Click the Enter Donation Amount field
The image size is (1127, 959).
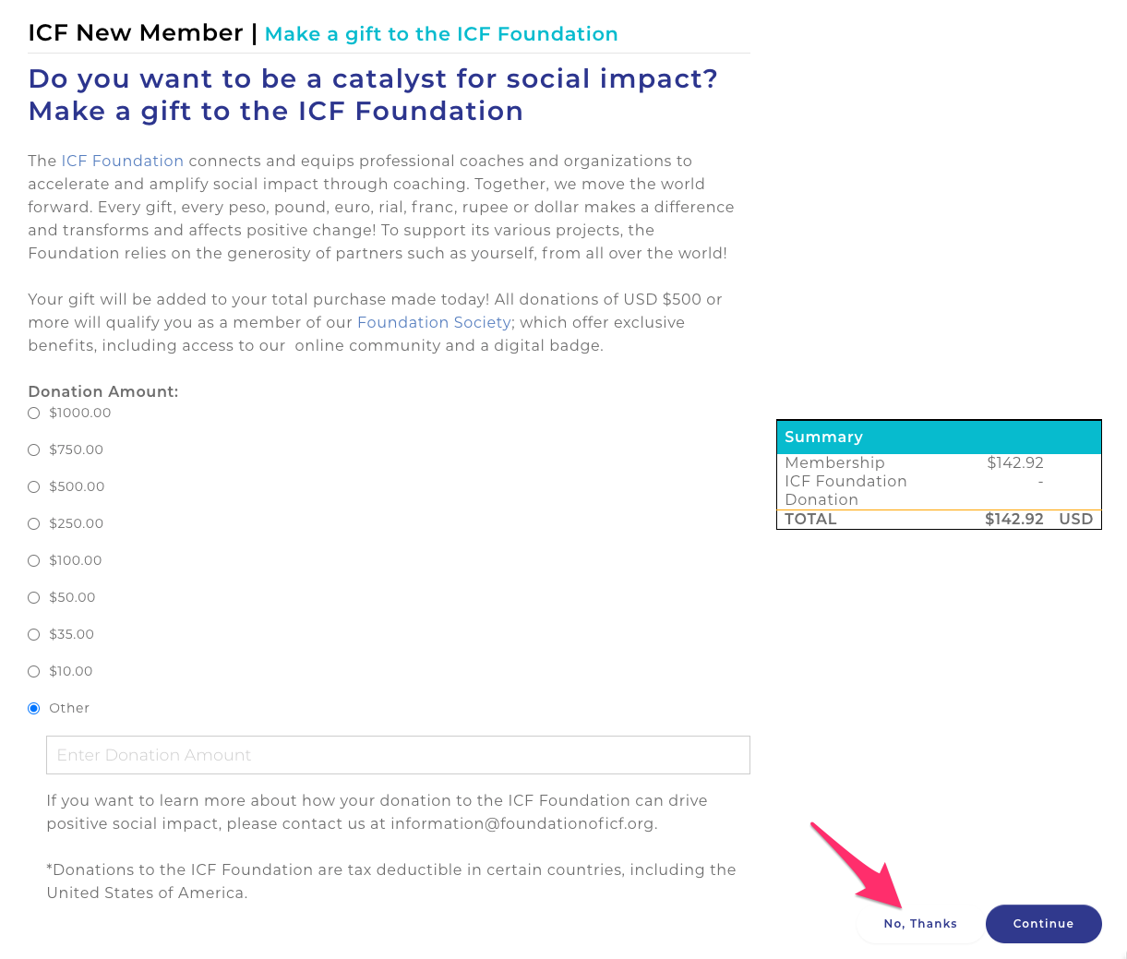pos(398,755)
